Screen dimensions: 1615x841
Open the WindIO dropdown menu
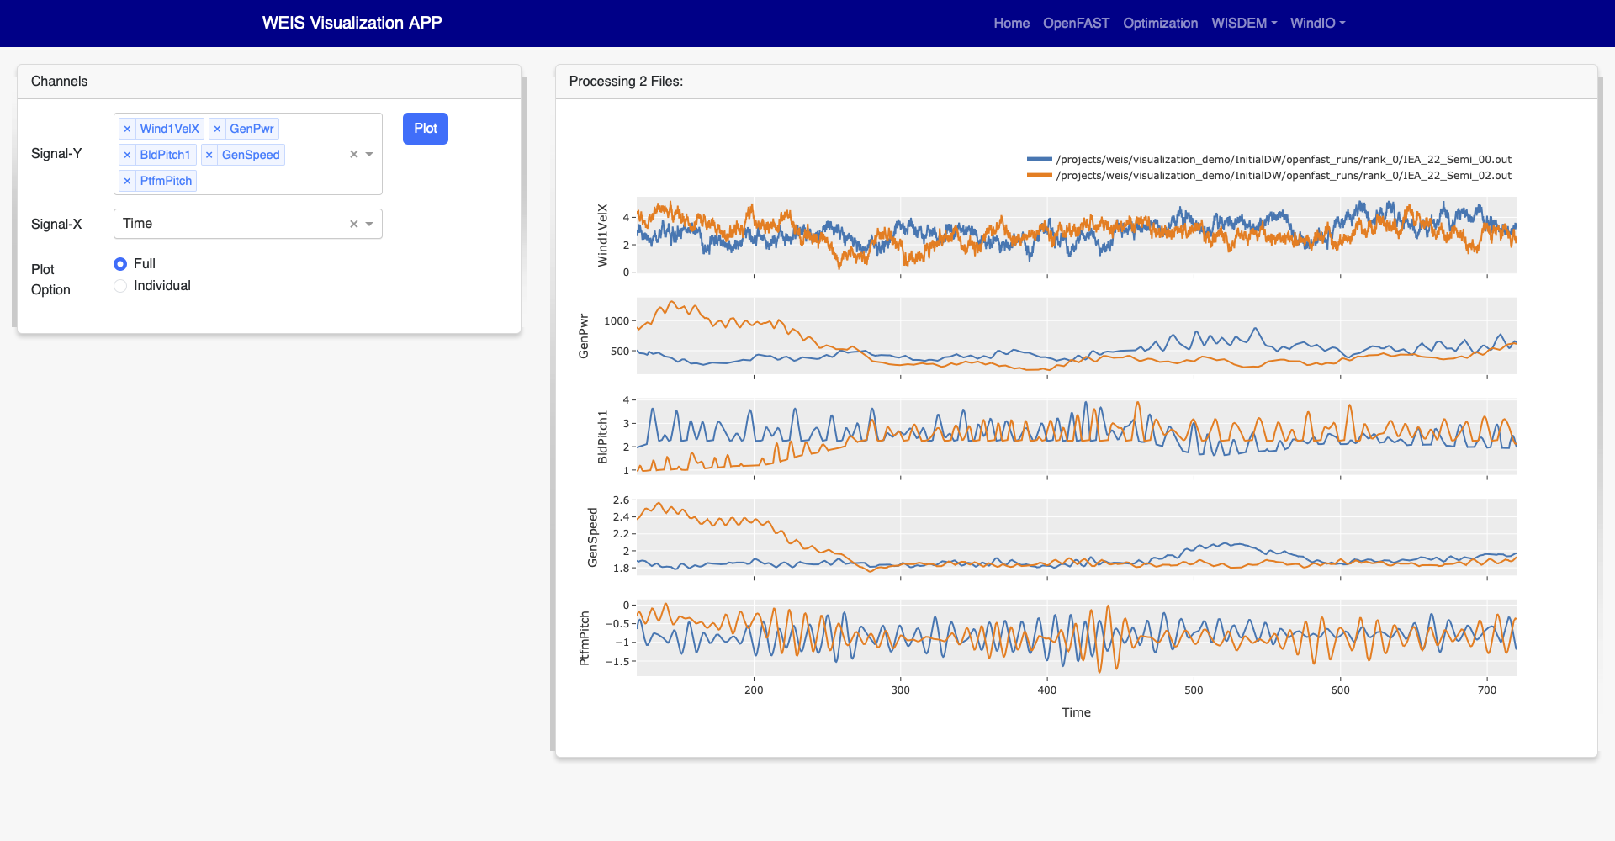coord(1317,23)
